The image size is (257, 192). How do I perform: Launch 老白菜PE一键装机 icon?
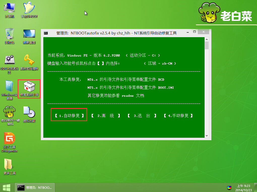pos(10,116)
